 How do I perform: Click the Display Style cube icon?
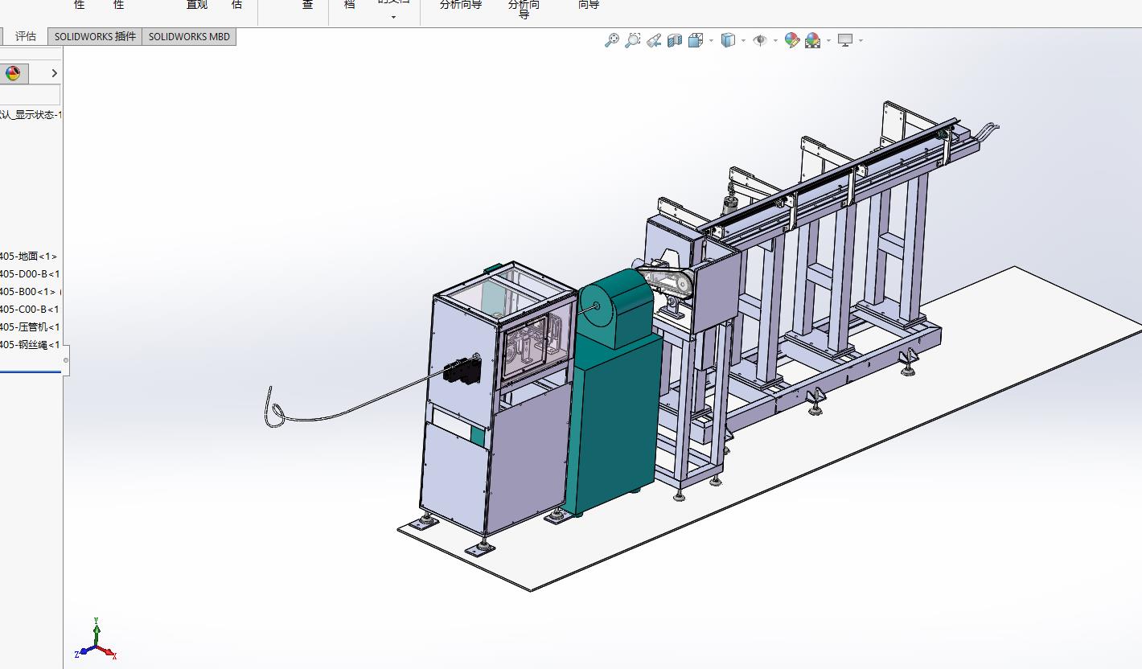728,40
